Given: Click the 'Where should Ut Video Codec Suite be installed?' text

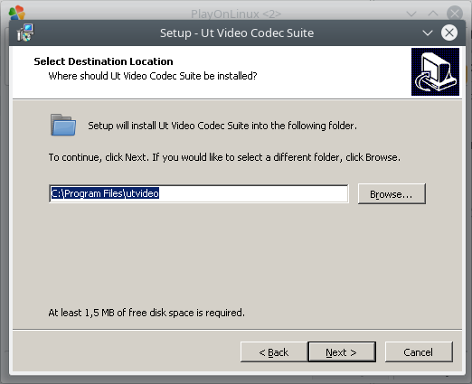Looking at the screenshot, I should (153, 76).
